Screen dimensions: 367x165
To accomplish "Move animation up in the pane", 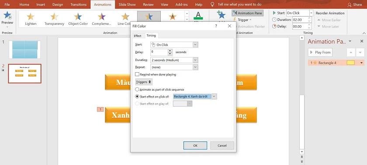I will 350,52.
